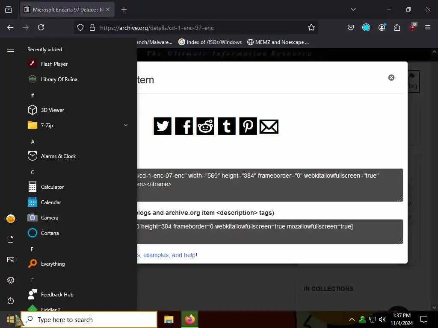
Task: Open the clock and date flyout
Action: (402, 319)
